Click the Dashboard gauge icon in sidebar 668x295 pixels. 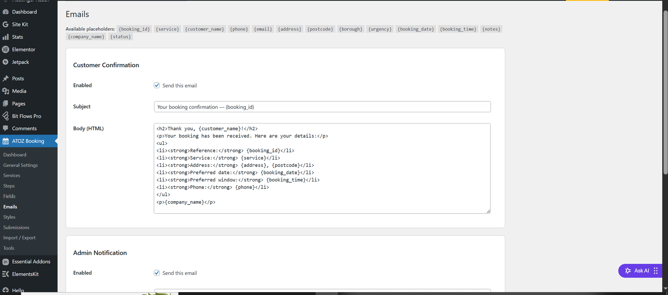coord(5,12)
